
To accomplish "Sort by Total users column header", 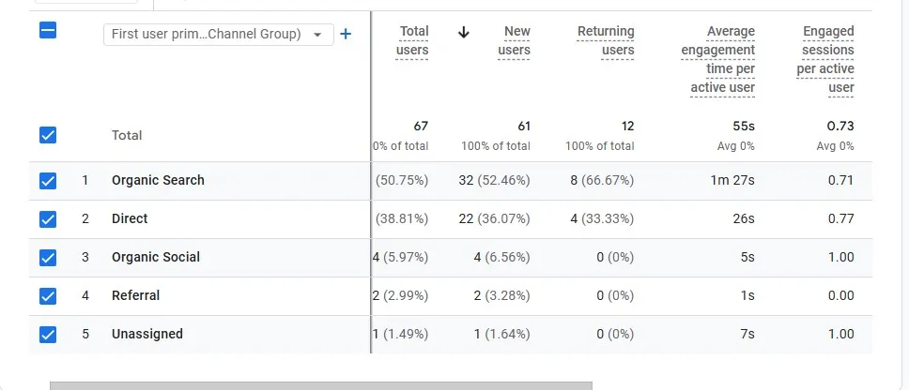I will tap(413, 40).
